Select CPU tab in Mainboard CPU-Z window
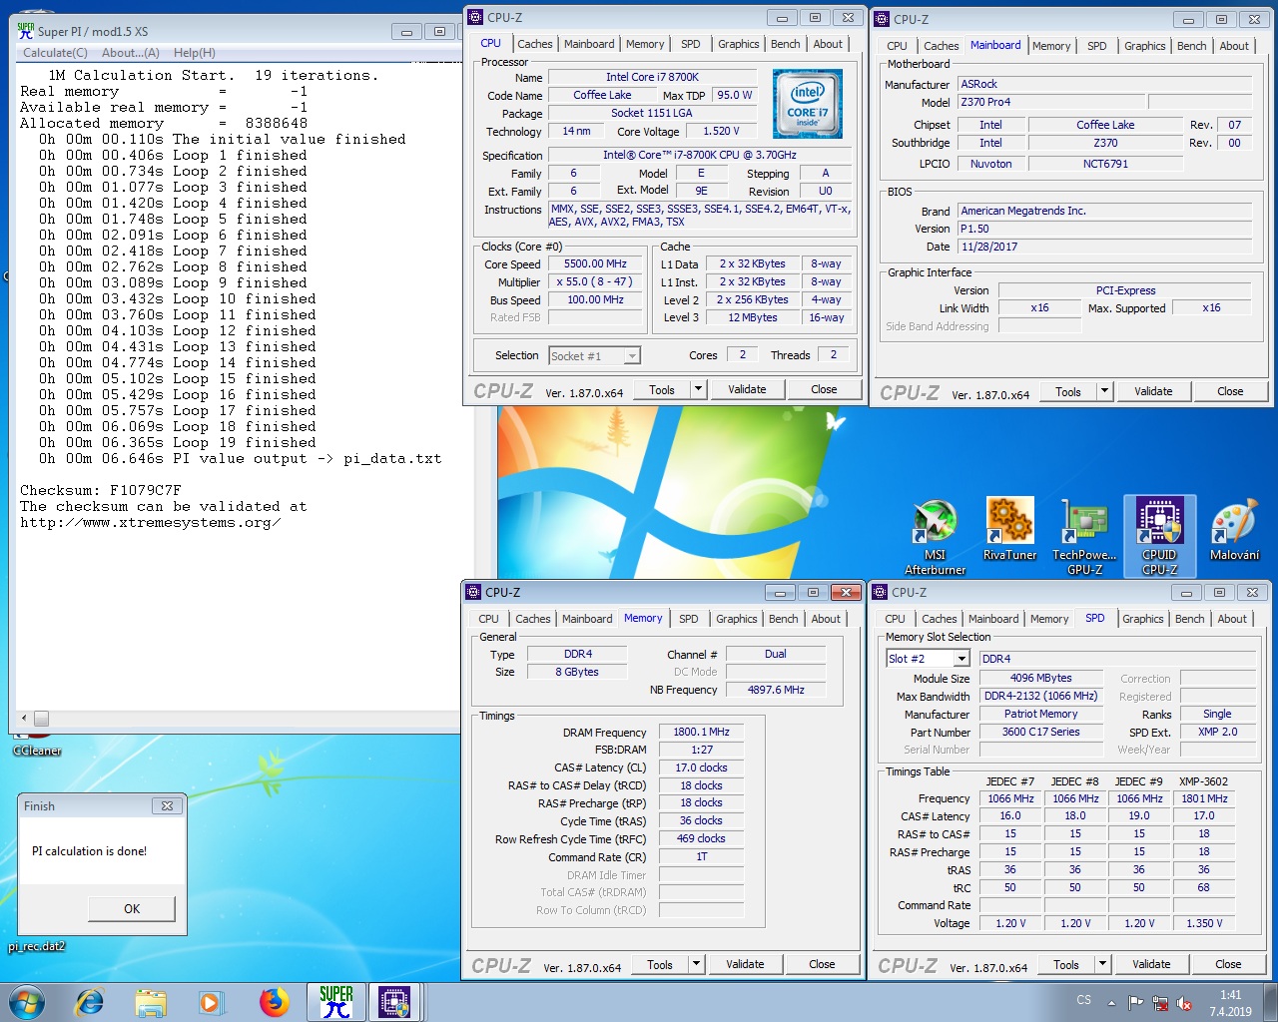The height and width of the screenshot is (1022, 1278). [897, 46]
